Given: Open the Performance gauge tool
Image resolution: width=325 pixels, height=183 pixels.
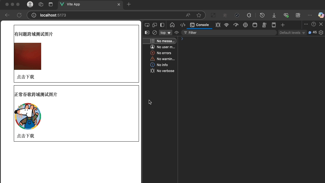Looking at the screenshot, I should [236, 25].
